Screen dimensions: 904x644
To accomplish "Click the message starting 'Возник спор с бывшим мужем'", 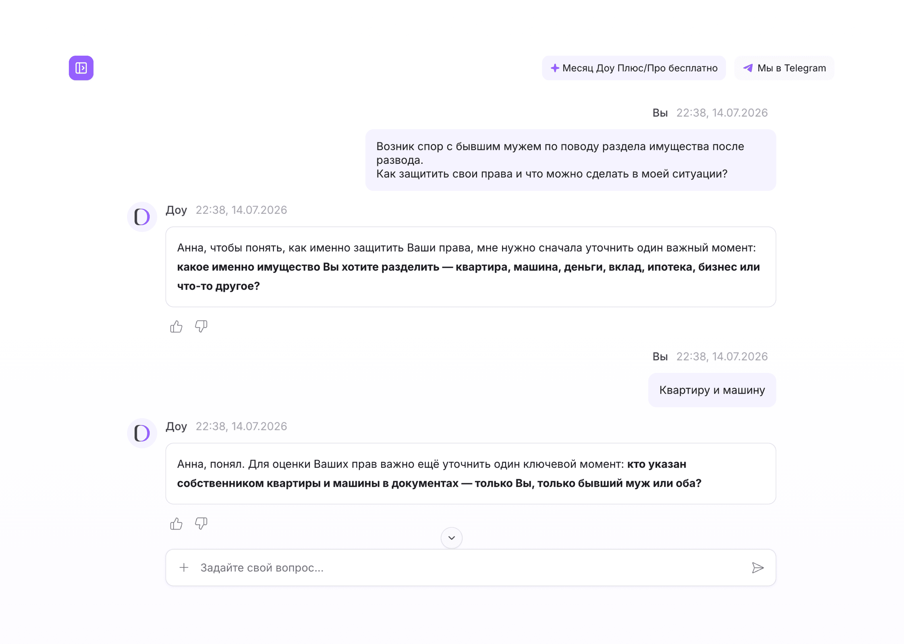I will (570, 160).
